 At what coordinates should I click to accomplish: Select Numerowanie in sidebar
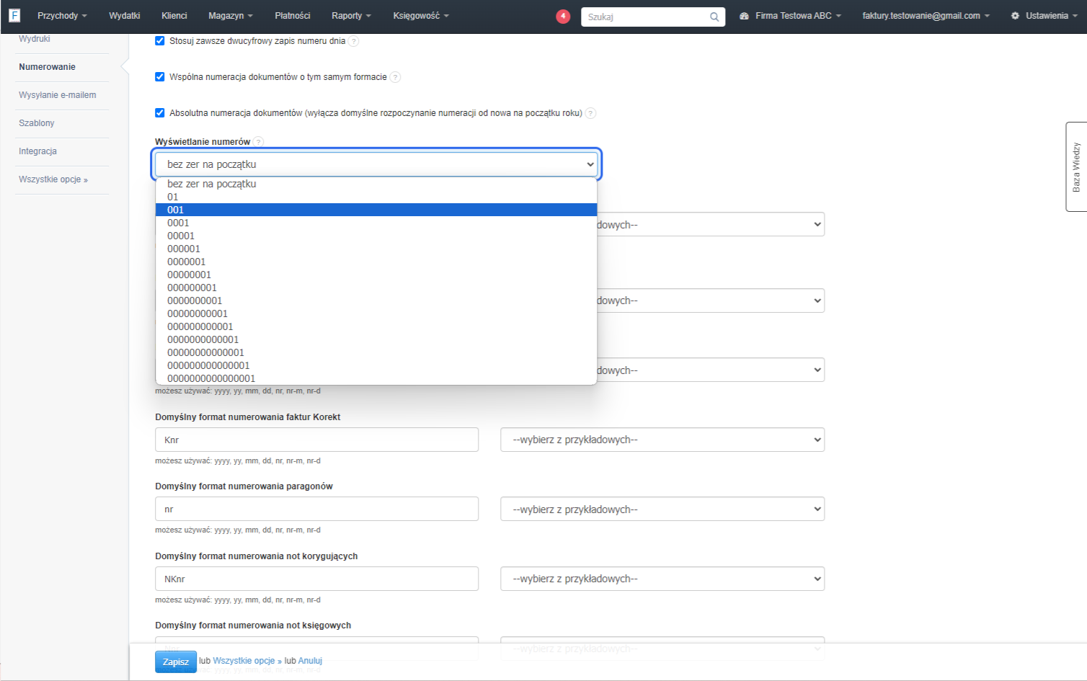click(47, 67)
